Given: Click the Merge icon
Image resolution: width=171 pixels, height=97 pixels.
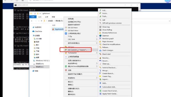Looking at the screenshot, I should tap(100, 71).
